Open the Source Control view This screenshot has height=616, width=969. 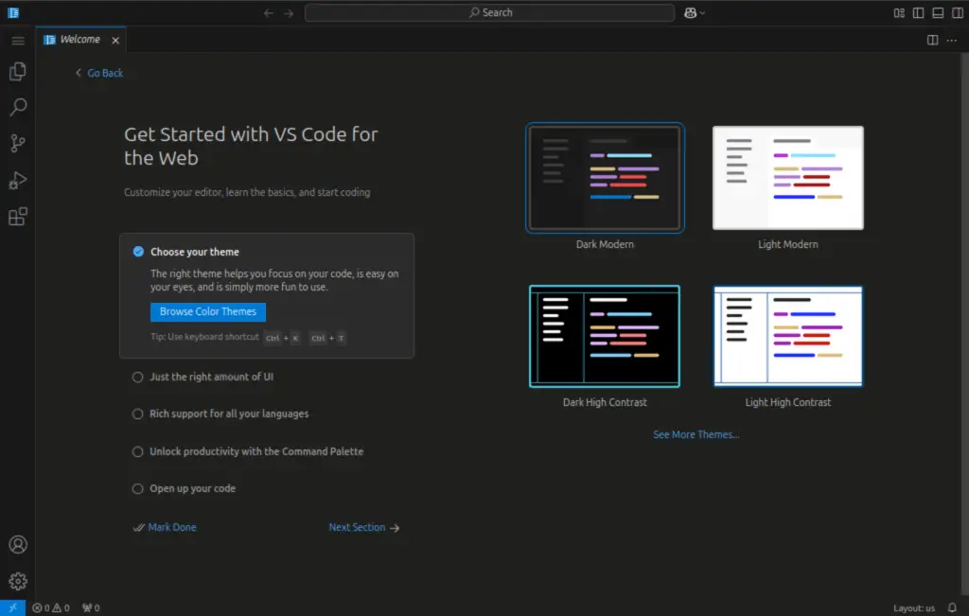tap(17, 143)
